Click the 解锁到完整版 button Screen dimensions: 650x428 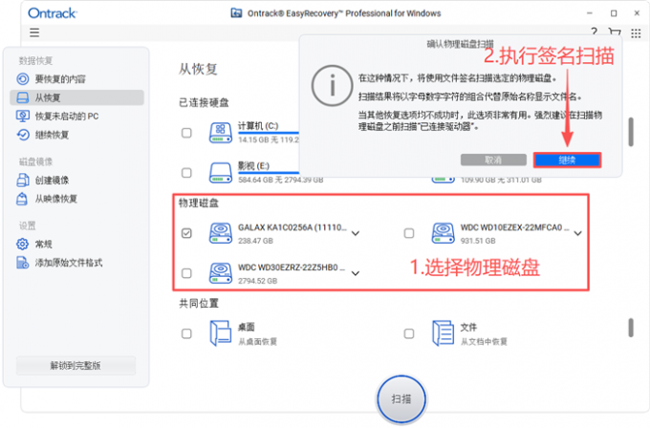pos(76,366)
